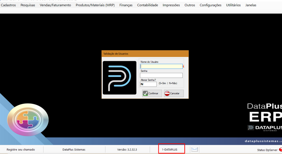Click the DataPlus P logo in dialog
The width and height of the screenshot is (282, 154).
pyautogui.click(x=119, y=78)
